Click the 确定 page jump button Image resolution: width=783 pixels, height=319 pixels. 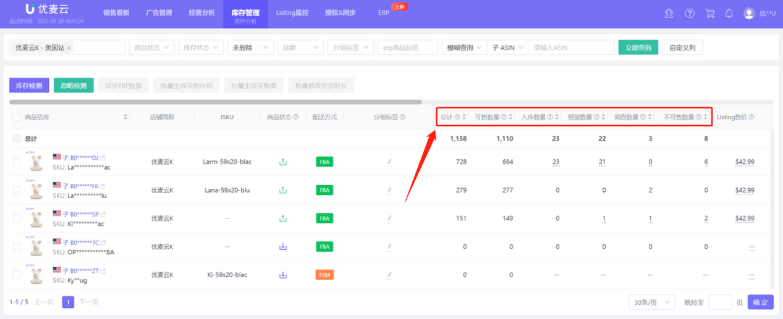tap(761, 302)
